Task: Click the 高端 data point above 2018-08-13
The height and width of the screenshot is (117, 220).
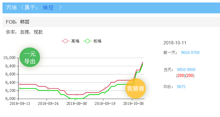Action: pos(20,84)
